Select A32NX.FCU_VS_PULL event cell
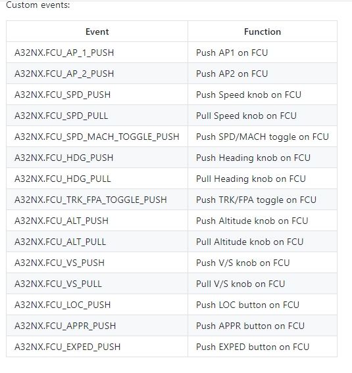Image resolution: width=352 pixels, height=373 pixels. tap(97, 284)
